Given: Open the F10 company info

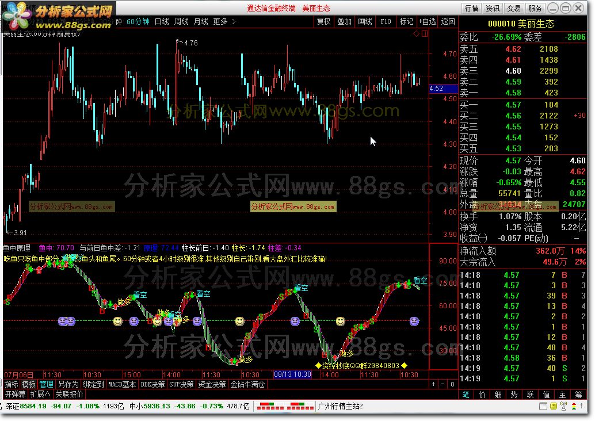Looking at the screenshot, I should point(386,22).
